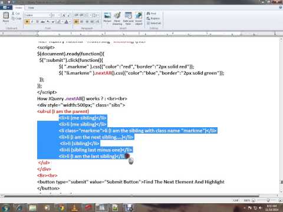Image resolution: width=283 pixels, height=212 pixels.
Task: Increase the paragraph indent
Action: click(81, 15)
